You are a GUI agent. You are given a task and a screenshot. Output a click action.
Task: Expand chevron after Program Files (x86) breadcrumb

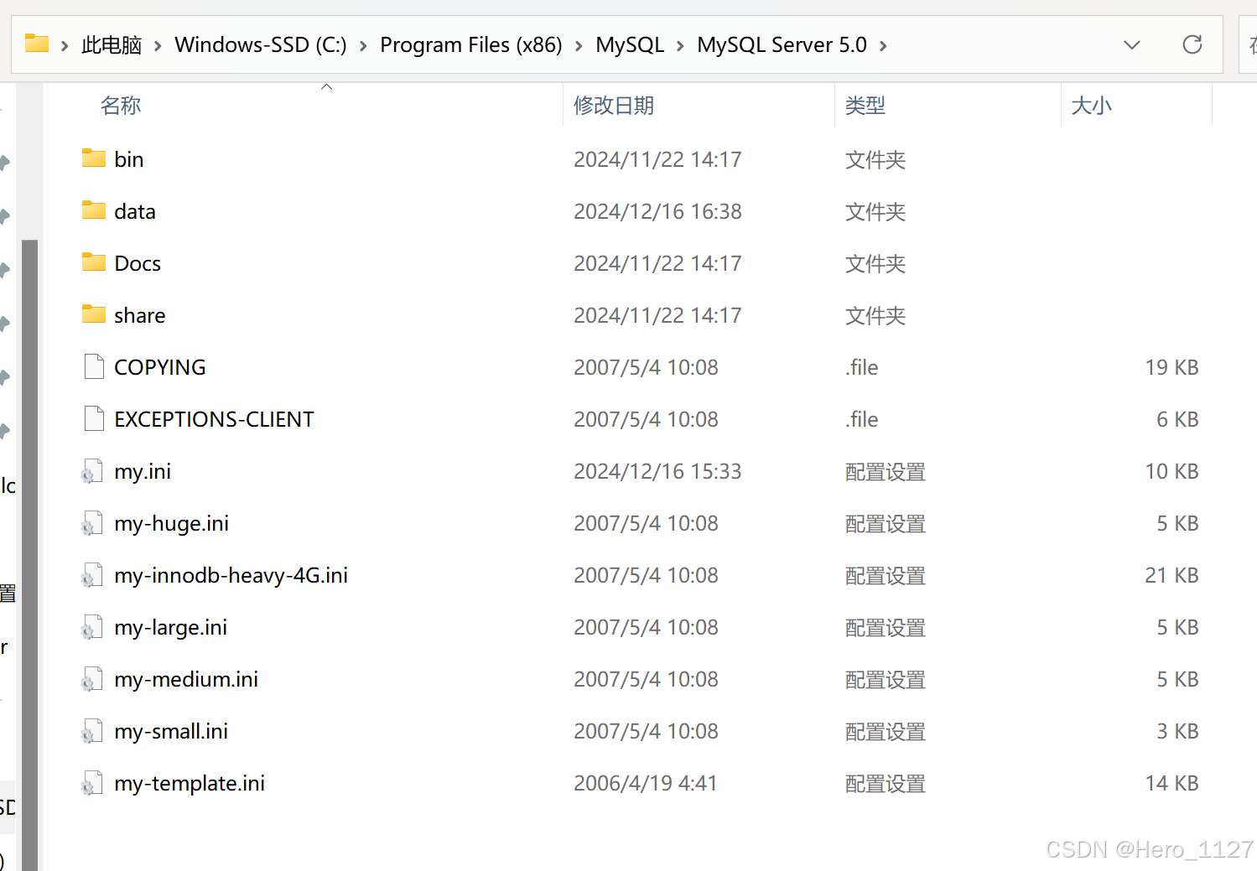(579, 45)
